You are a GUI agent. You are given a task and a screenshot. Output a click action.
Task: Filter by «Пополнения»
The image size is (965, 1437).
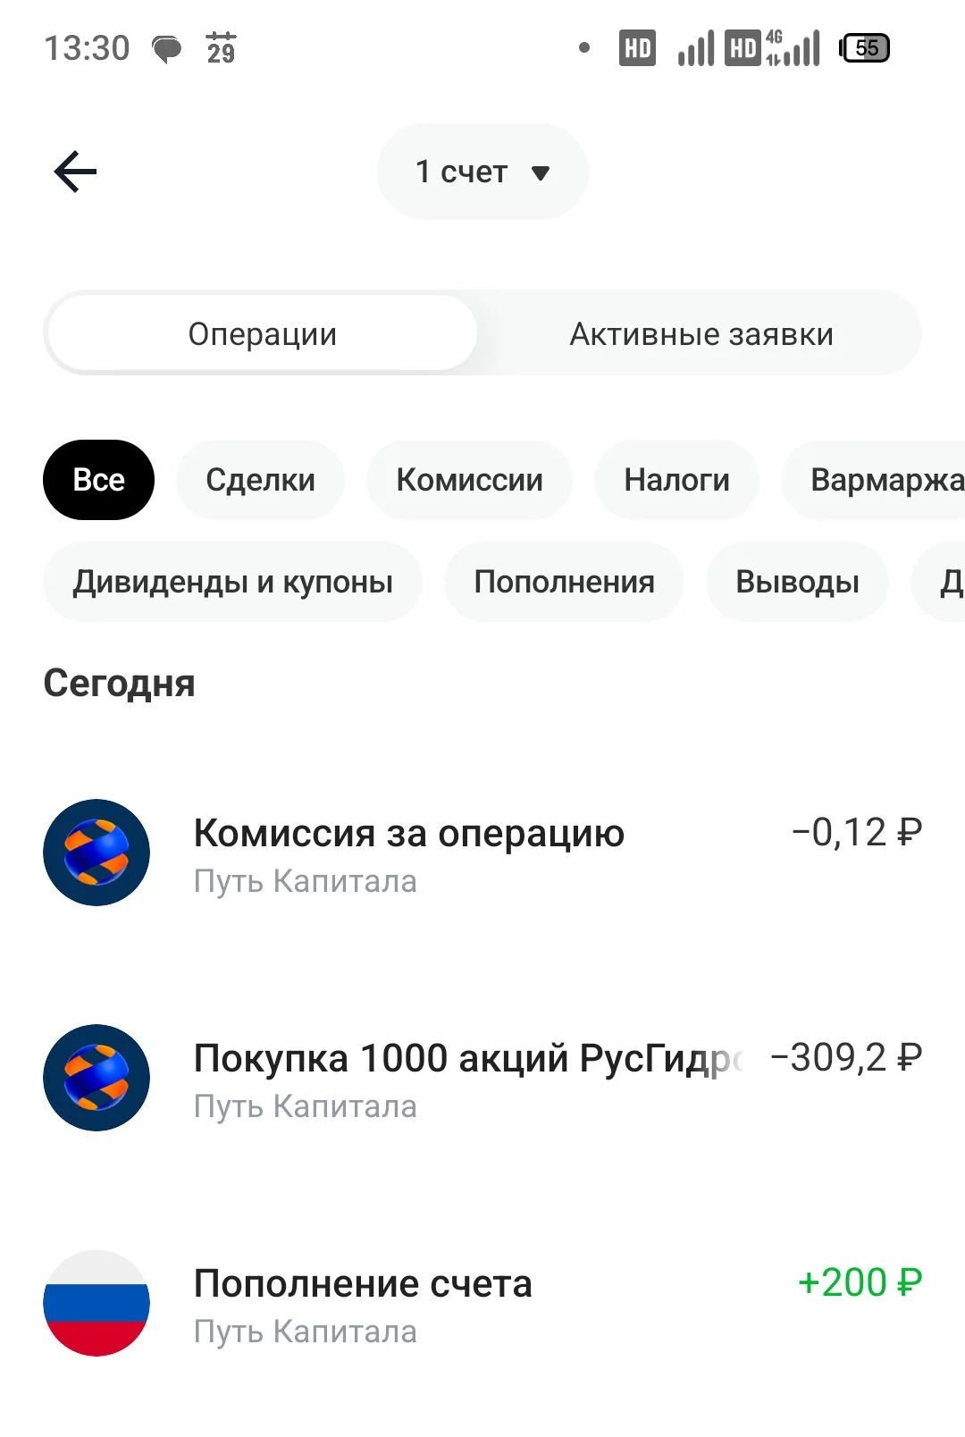click(x=564, y=582)
